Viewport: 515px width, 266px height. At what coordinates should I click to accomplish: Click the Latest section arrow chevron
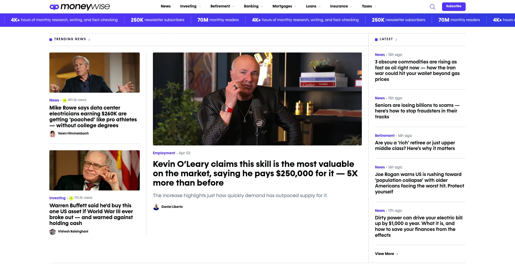396,40
